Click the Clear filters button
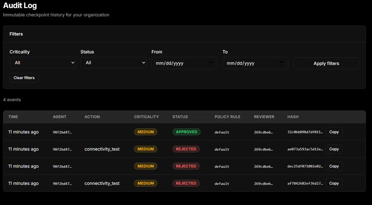 point(24,78)
